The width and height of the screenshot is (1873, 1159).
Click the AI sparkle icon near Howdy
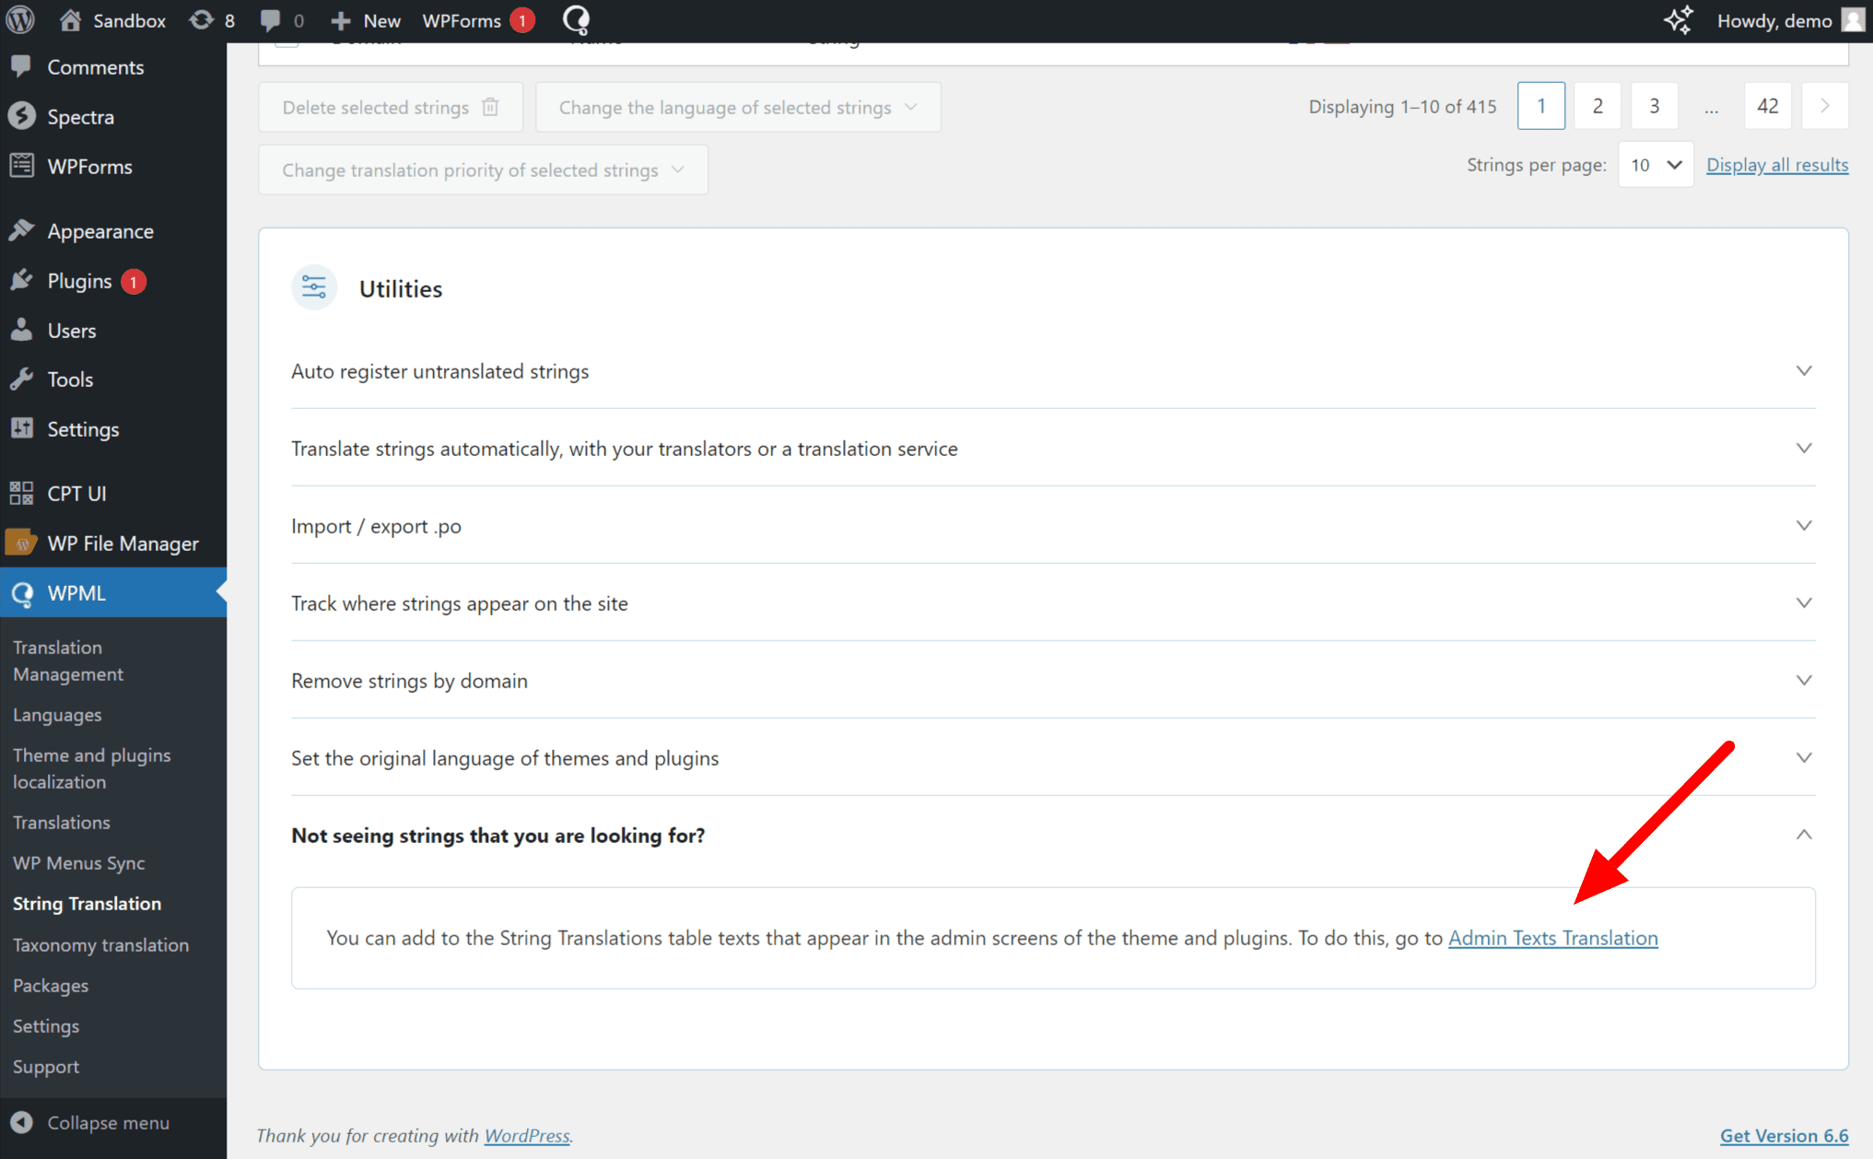click(1678, 20)
